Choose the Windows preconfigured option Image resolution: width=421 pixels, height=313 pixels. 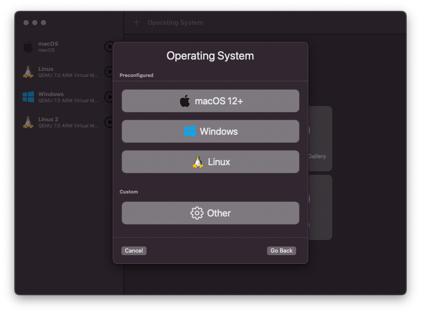pos(210,131)
